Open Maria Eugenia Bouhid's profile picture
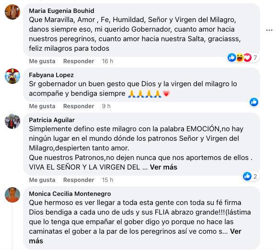Screen dimensions: 276x250 [x=12, y=12]
